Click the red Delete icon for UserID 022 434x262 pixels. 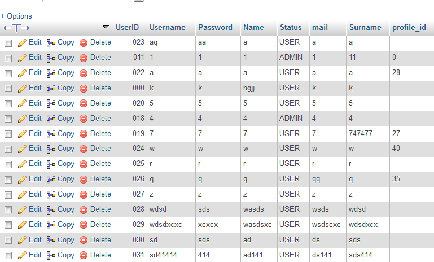point(84,73)
